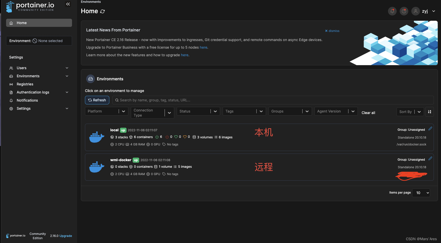The width and height of the screenshot is (441, 243).
Task: Click the Registries radio icon in sidebar
Action: (x=11, y=84)
